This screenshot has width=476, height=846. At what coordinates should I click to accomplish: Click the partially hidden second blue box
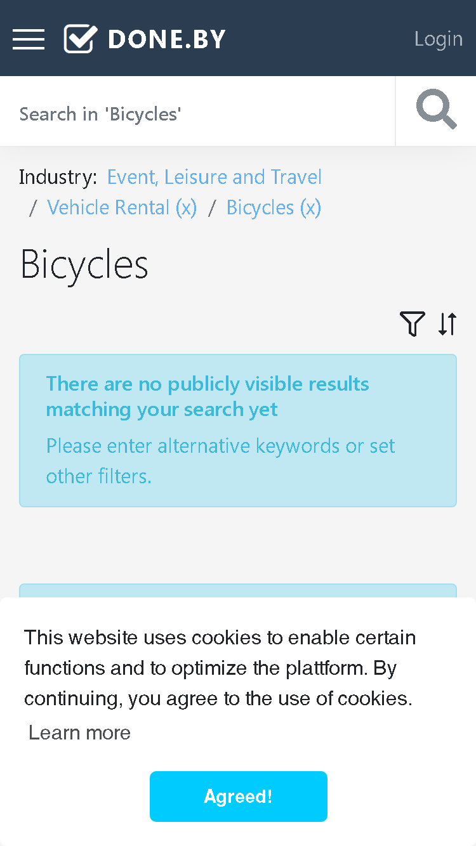(x=238, y=590)
